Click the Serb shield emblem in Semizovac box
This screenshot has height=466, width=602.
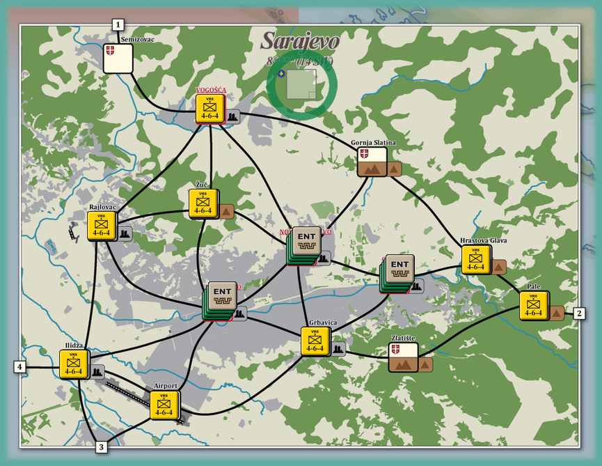pyautogui.click(x=110, y=50)
